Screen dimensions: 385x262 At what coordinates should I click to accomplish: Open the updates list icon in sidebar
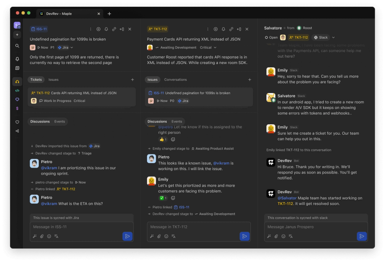(x=17, y=68)
